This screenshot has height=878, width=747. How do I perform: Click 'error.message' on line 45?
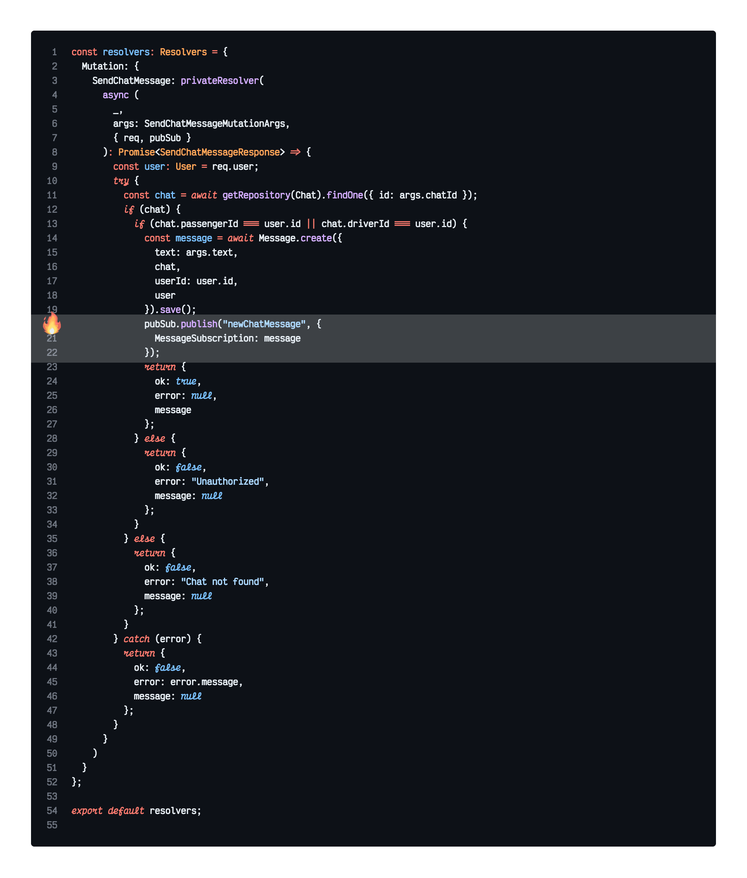[204, 682]
